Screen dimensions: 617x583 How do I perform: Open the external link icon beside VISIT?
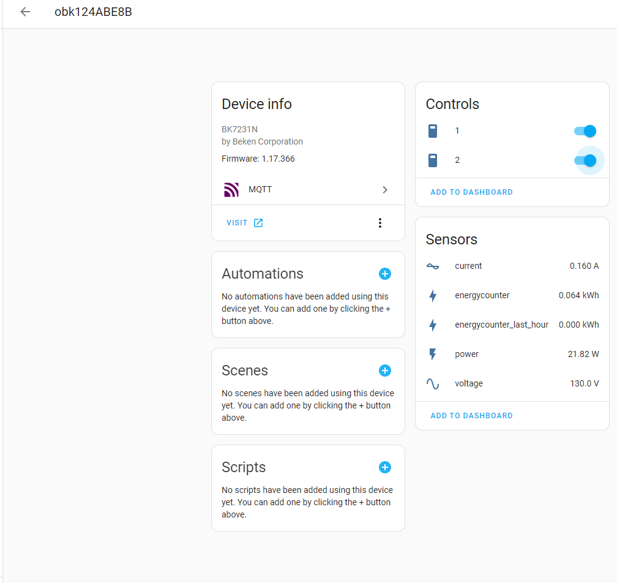pyautogui.click(x=258, y=223)
